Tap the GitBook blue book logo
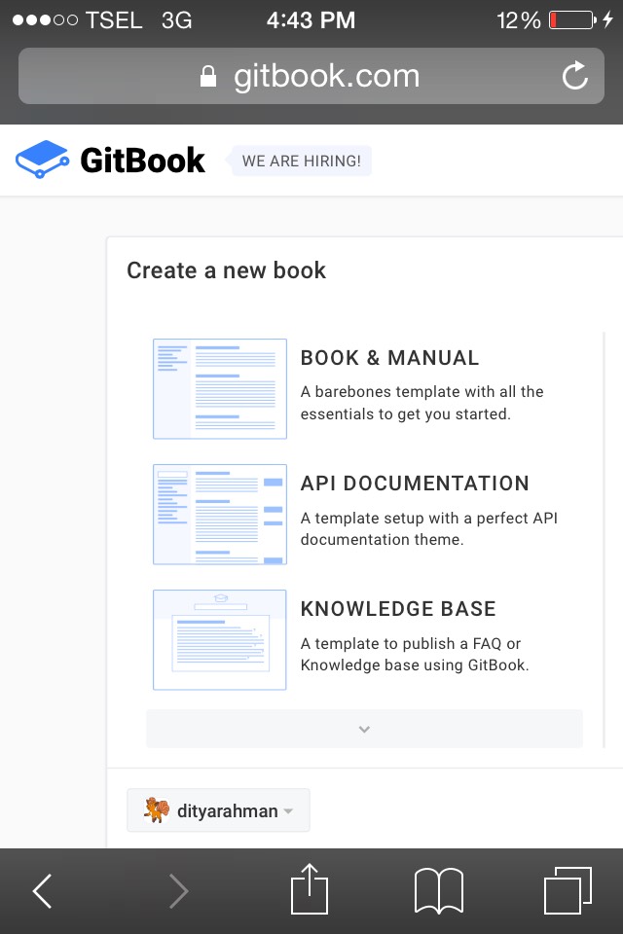The image size is (623, 934). coord(42,160)
